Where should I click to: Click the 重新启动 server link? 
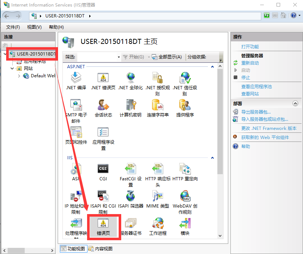coord(250,63)
